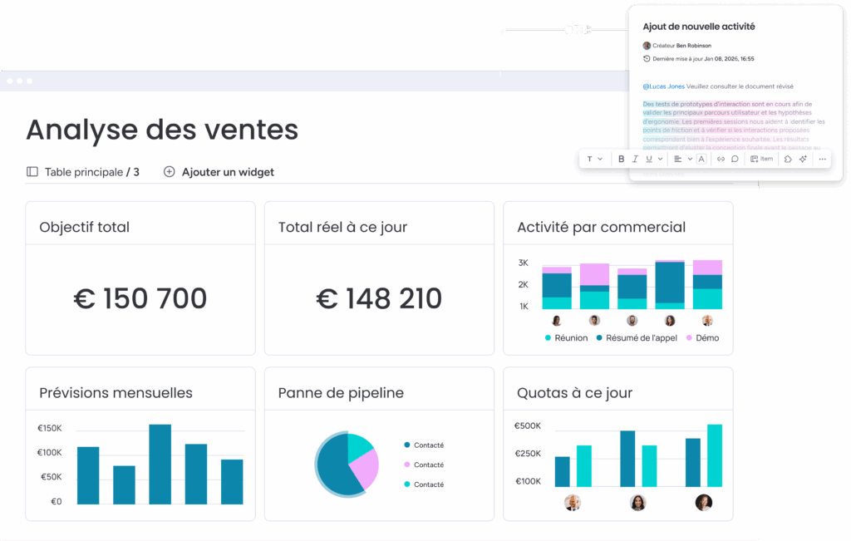Viewport: 851px width, 541px height.
Task: Click first person avatar in Quotas chart
Action: coord(573,503)
